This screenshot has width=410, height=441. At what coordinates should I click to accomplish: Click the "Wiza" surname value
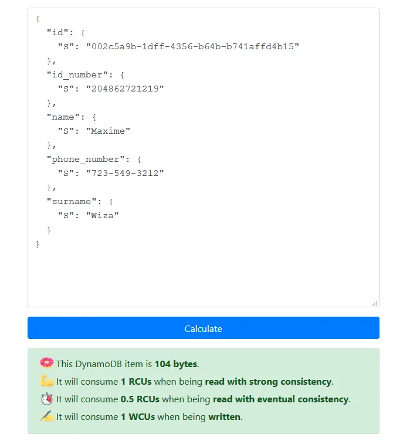103,215
